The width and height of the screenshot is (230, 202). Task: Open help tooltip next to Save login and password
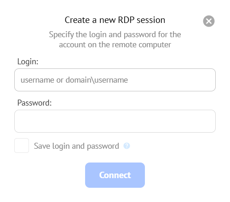click(x=126, y=146)
